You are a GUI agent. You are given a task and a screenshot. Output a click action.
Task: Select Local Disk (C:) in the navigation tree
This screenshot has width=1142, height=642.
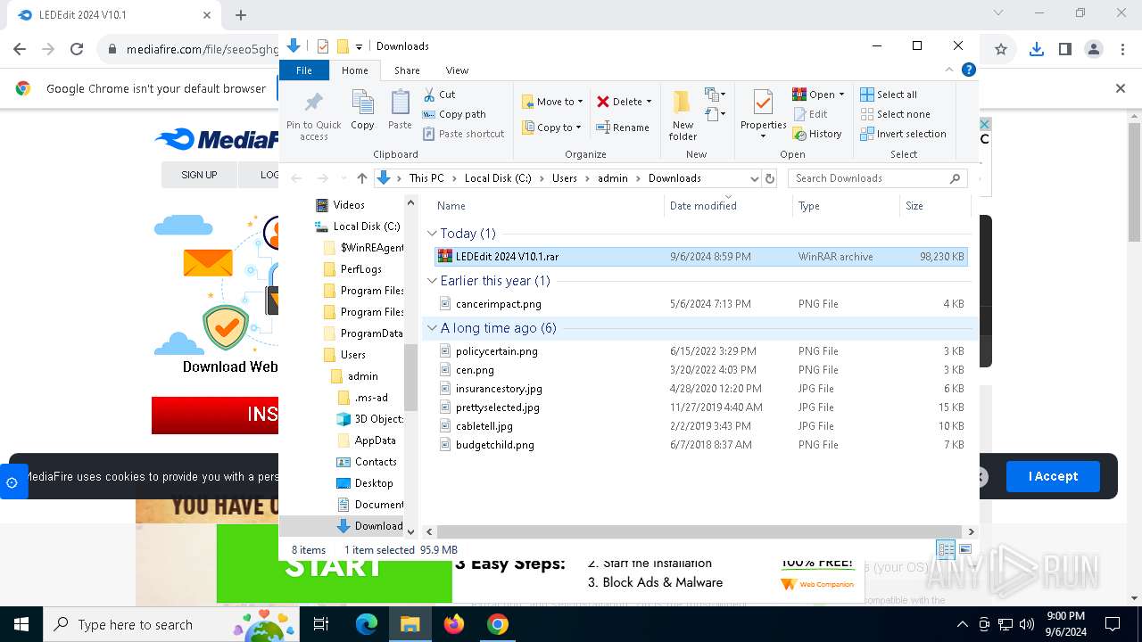(x=357, y=226)
